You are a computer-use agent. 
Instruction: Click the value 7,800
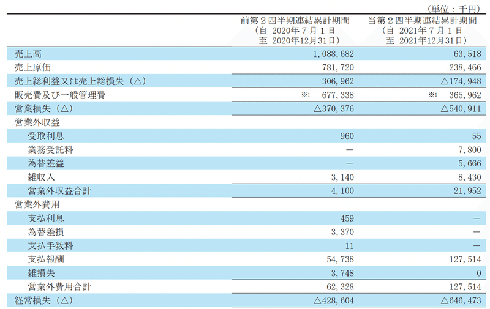[x=470, y=150]
